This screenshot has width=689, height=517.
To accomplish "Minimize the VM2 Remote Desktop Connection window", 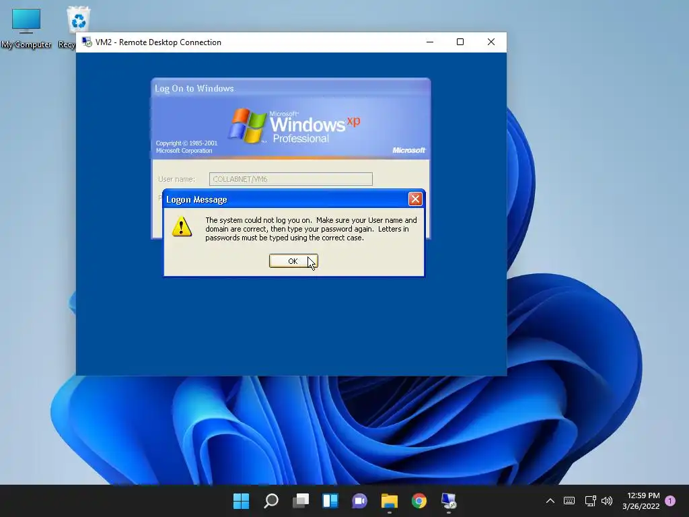I will (430, 42).
